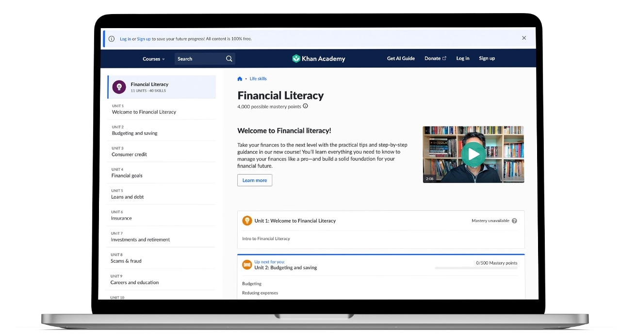Click the Khan Academy leaf logo
The image size is (621, 334).
[x=295, y=58]
